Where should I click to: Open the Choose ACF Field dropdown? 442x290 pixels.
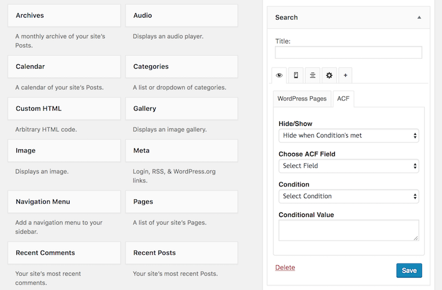click(x=348, y=166)
